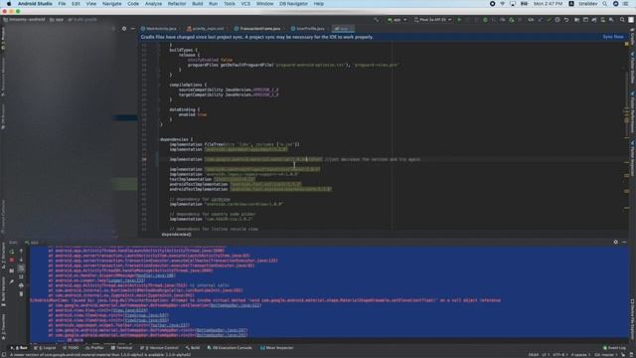Click the undo/revert arrow in toolbar
Viewport: 636px width, 358px height.
[x=566, y=20]
